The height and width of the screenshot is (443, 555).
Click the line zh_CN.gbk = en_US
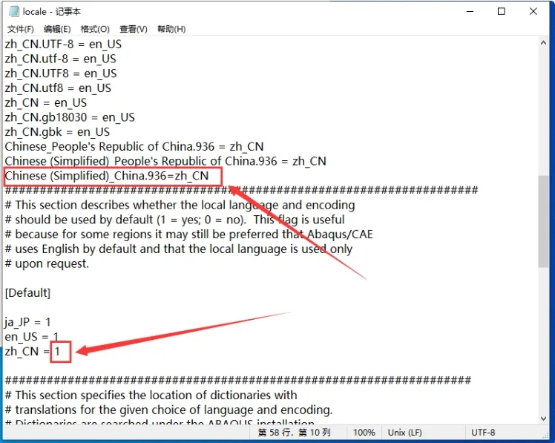click(57, 132)
